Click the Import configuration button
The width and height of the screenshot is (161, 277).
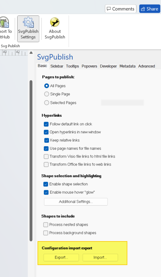[100, 258]
